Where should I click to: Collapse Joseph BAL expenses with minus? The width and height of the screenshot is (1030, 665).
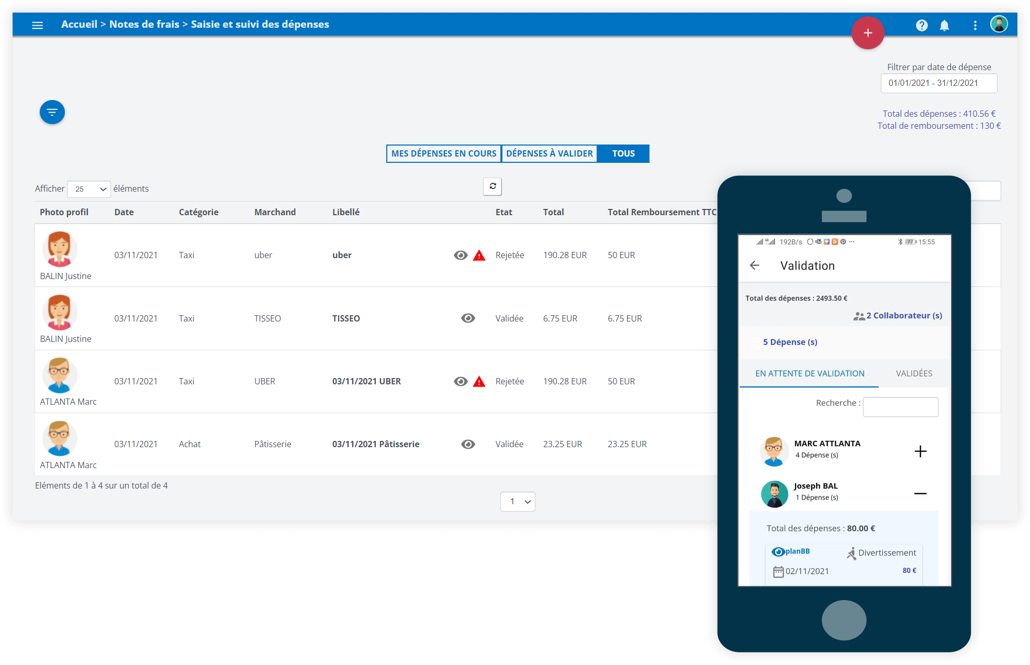(920, 493)
